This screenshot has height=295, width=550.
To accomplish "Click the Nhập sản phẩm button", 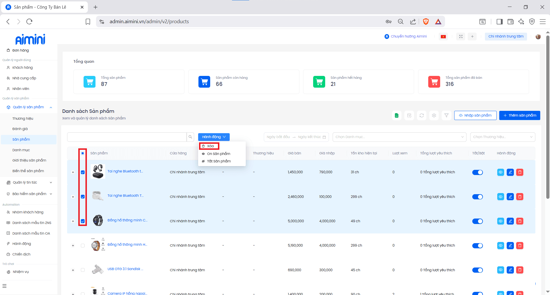I will [x=475, y=115].
